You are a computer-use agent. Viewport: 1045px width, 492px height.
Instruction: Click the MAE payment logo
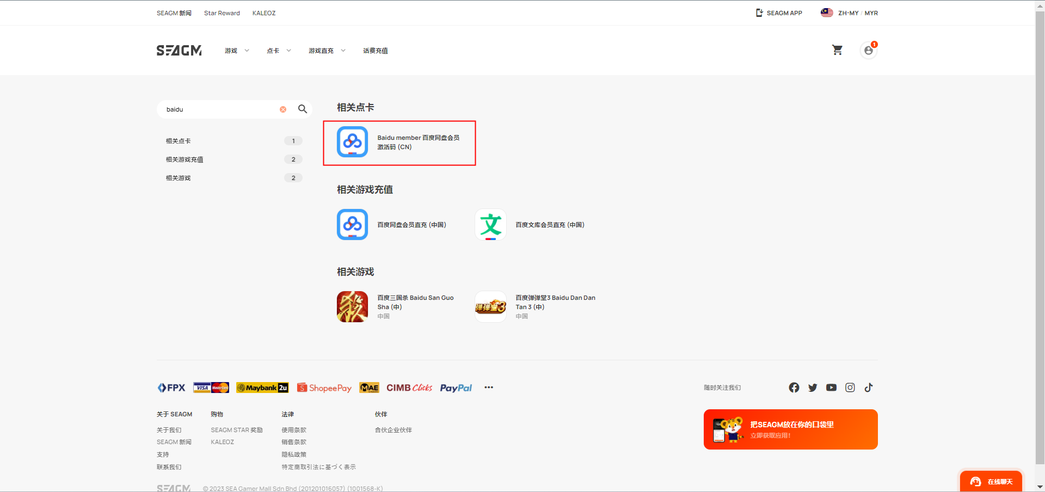click(369, 388)
